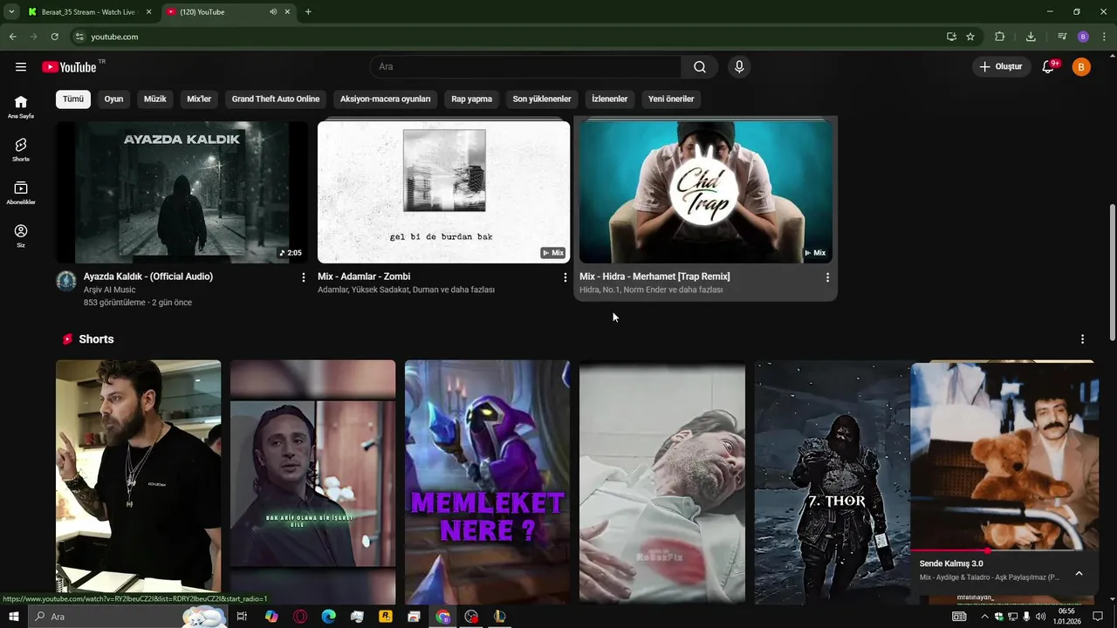Mute the YouTube tab via speaker icon

click(x=273, y=12)
